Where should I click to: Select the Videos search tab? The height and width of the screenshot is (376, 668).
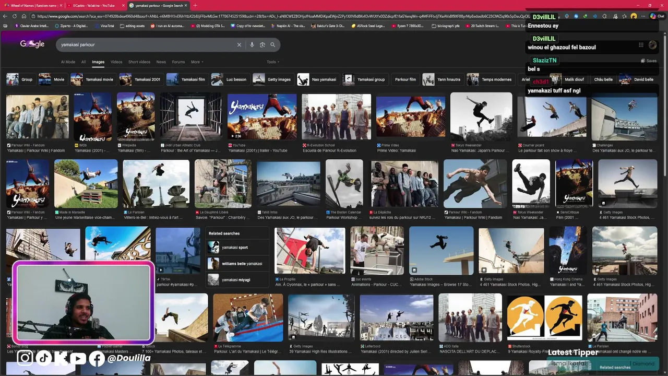(x=116, y=62)
